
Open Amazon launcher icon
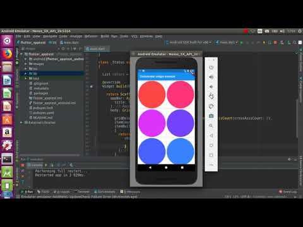pos(7,132)
